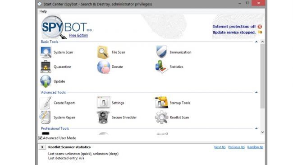Viewport: 293px width, 165px height.
Task: Open the Immunization shield icon
Action: click(x=161, y=52)
